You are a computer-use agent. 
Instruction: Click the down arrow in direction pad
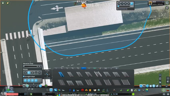47,77
